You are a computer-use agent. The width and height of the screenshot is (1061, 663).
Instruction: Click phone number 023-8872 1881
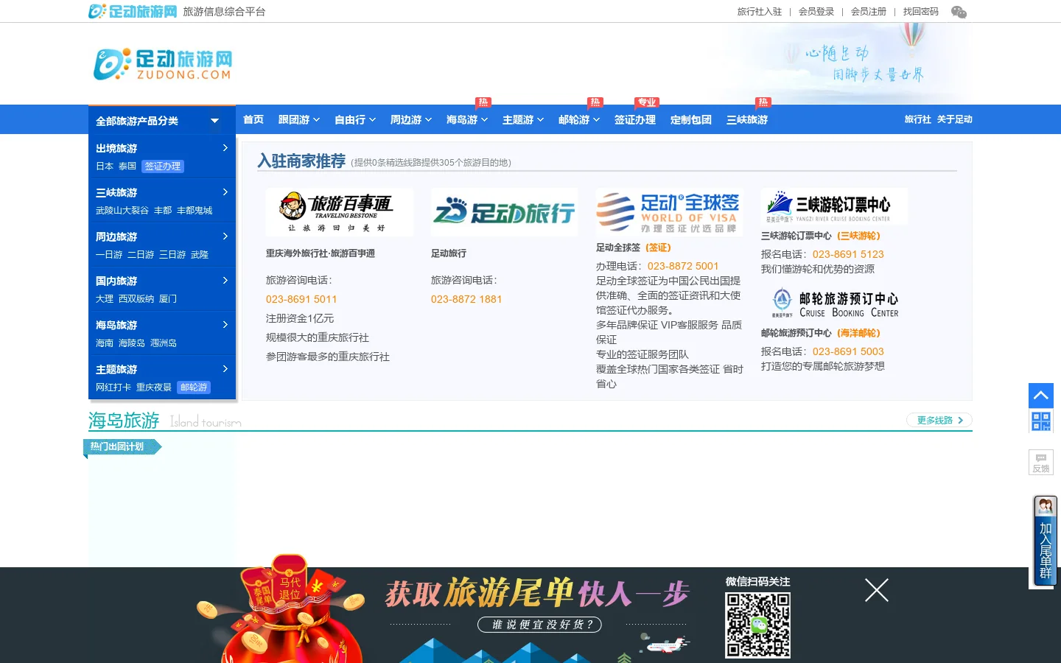(466, 299)
